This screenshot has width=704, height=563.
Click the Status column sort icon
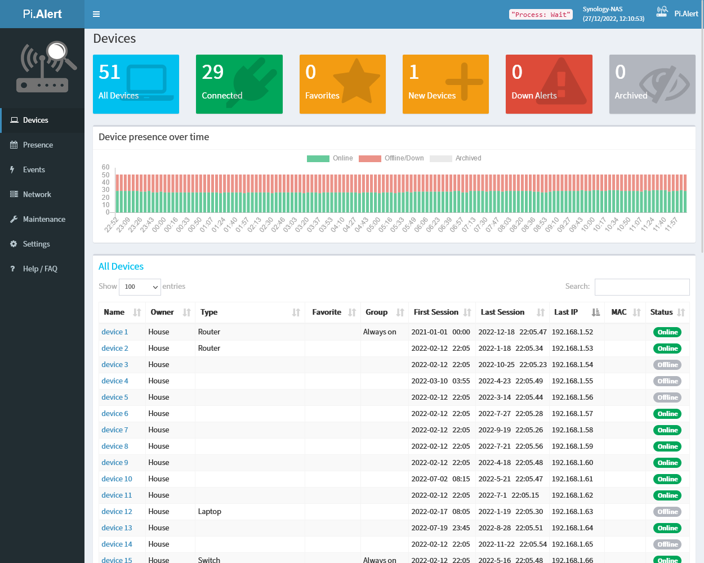[681, 312]
